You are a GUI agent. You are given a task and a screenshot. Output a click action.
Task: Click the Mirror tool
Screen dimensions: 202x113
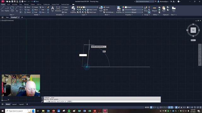pos(35,10)
